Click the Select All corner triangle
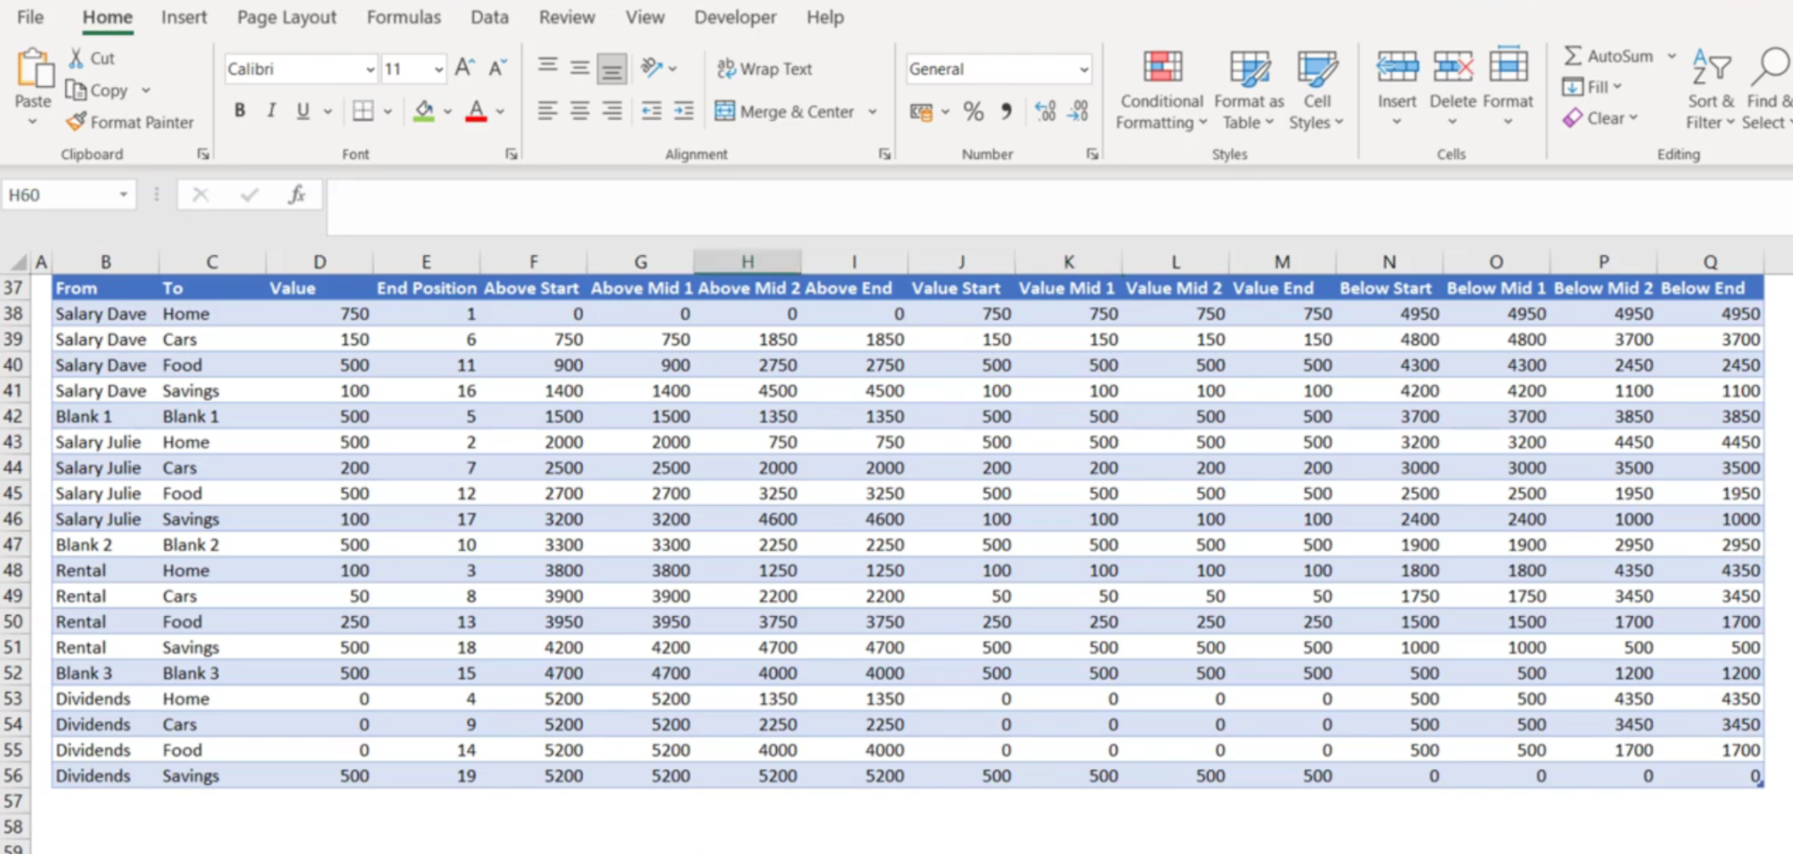The image size is (1793, 854). pos(19,263)
